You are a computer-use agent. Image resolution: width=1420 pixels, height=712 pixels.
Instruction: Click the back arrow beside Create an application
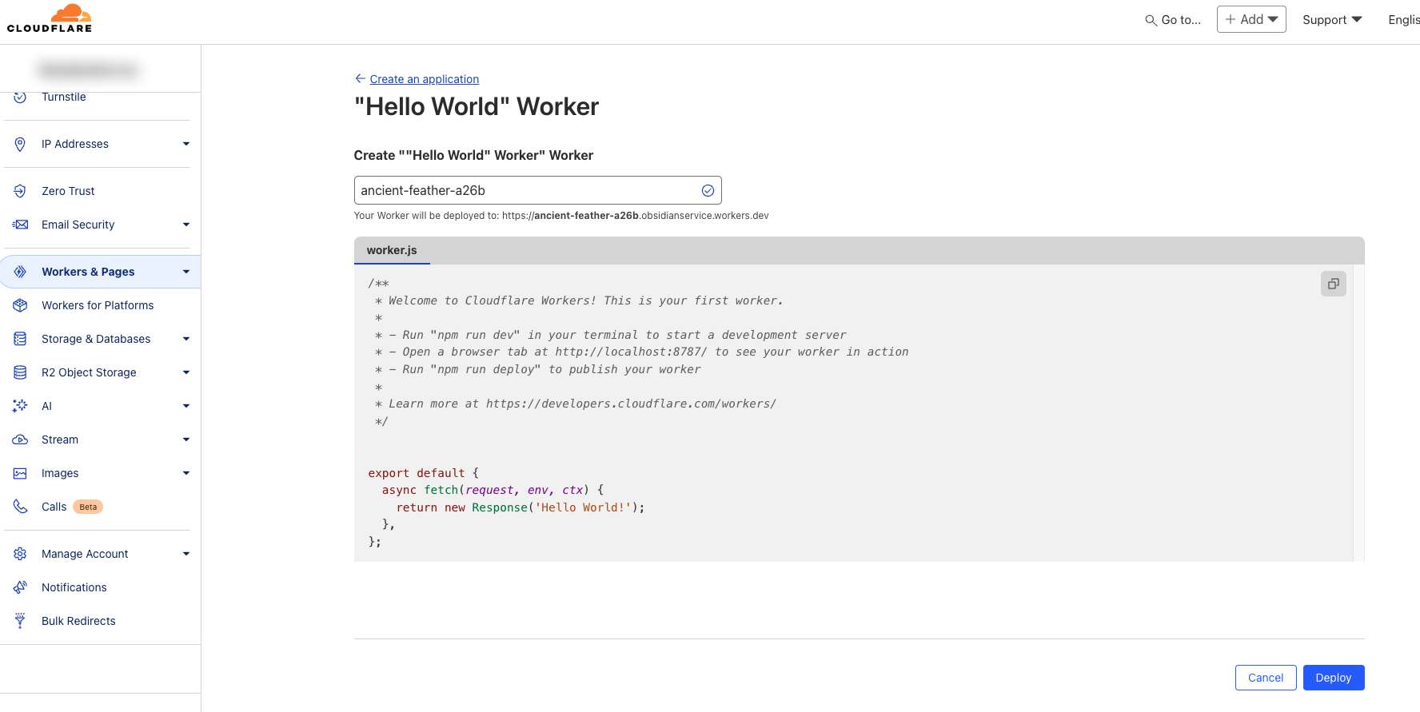[x=360, y=78]
